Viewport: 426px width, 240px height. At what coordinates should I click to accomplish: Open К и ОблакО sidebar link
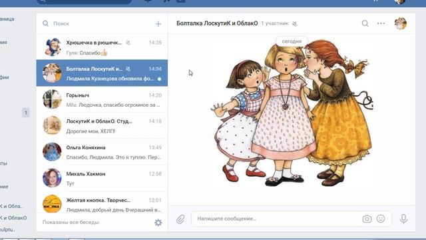[13, 218]
